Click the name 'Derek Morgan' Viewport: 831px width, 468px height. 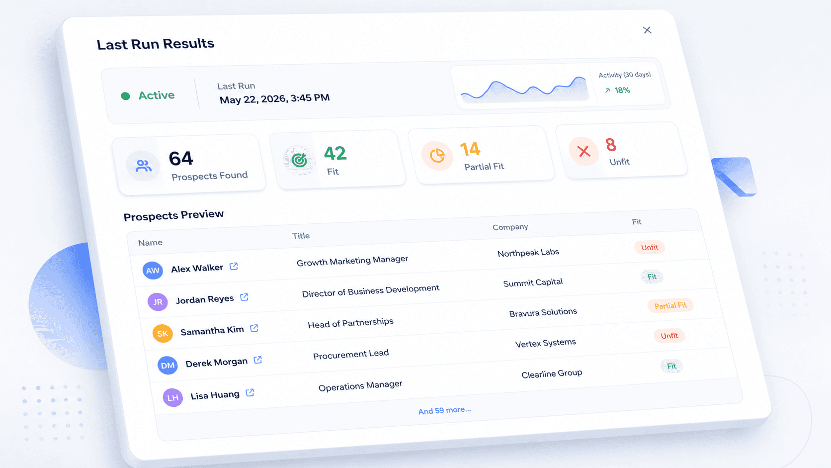coord(216,363)
